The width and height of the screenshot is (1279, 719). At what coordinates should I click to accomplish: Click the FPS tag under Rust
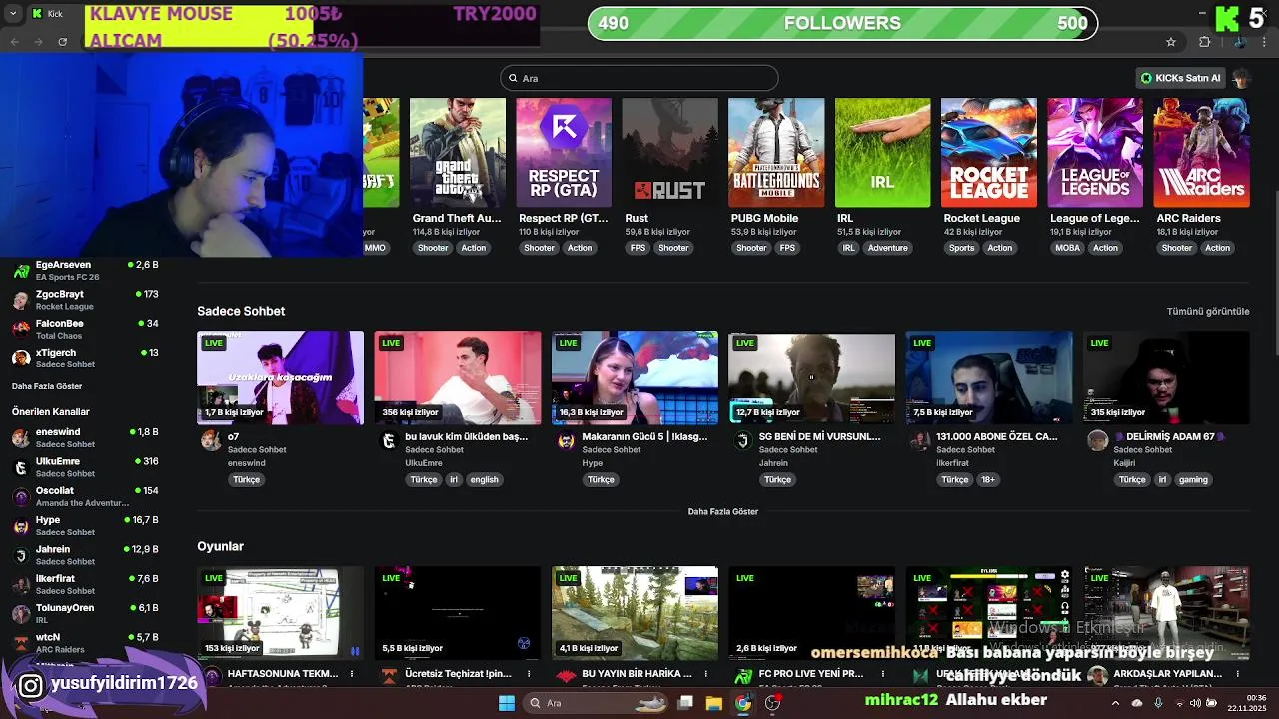(638, 248)
